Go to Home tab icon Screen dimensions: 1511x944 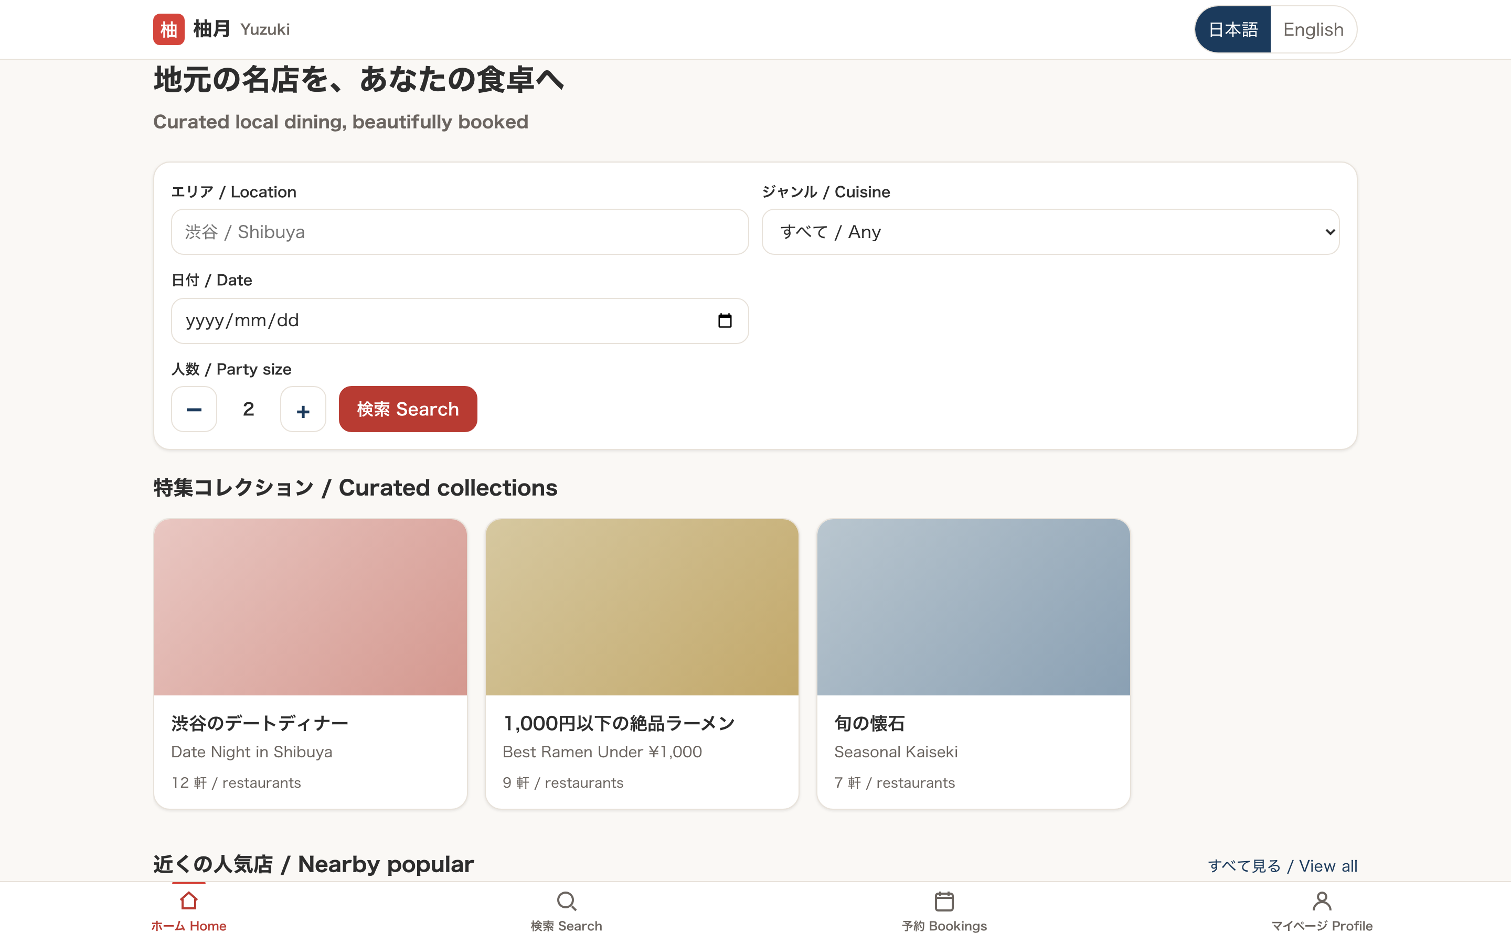188,901
